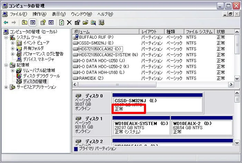Click the title bar computer management icon
The width and height of the screenshot is (242, 163).
[x=5, y=6]
